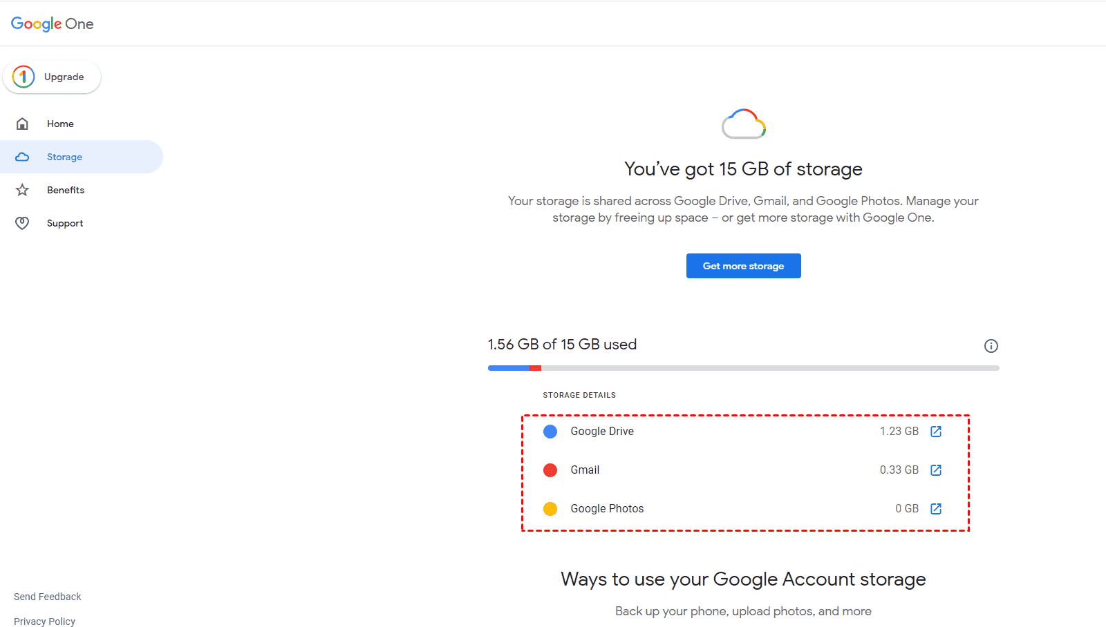Open the Privacy Policy link
Image resolution: width=1106 pixels, height=627 pixels.
[x=45, y=621]
